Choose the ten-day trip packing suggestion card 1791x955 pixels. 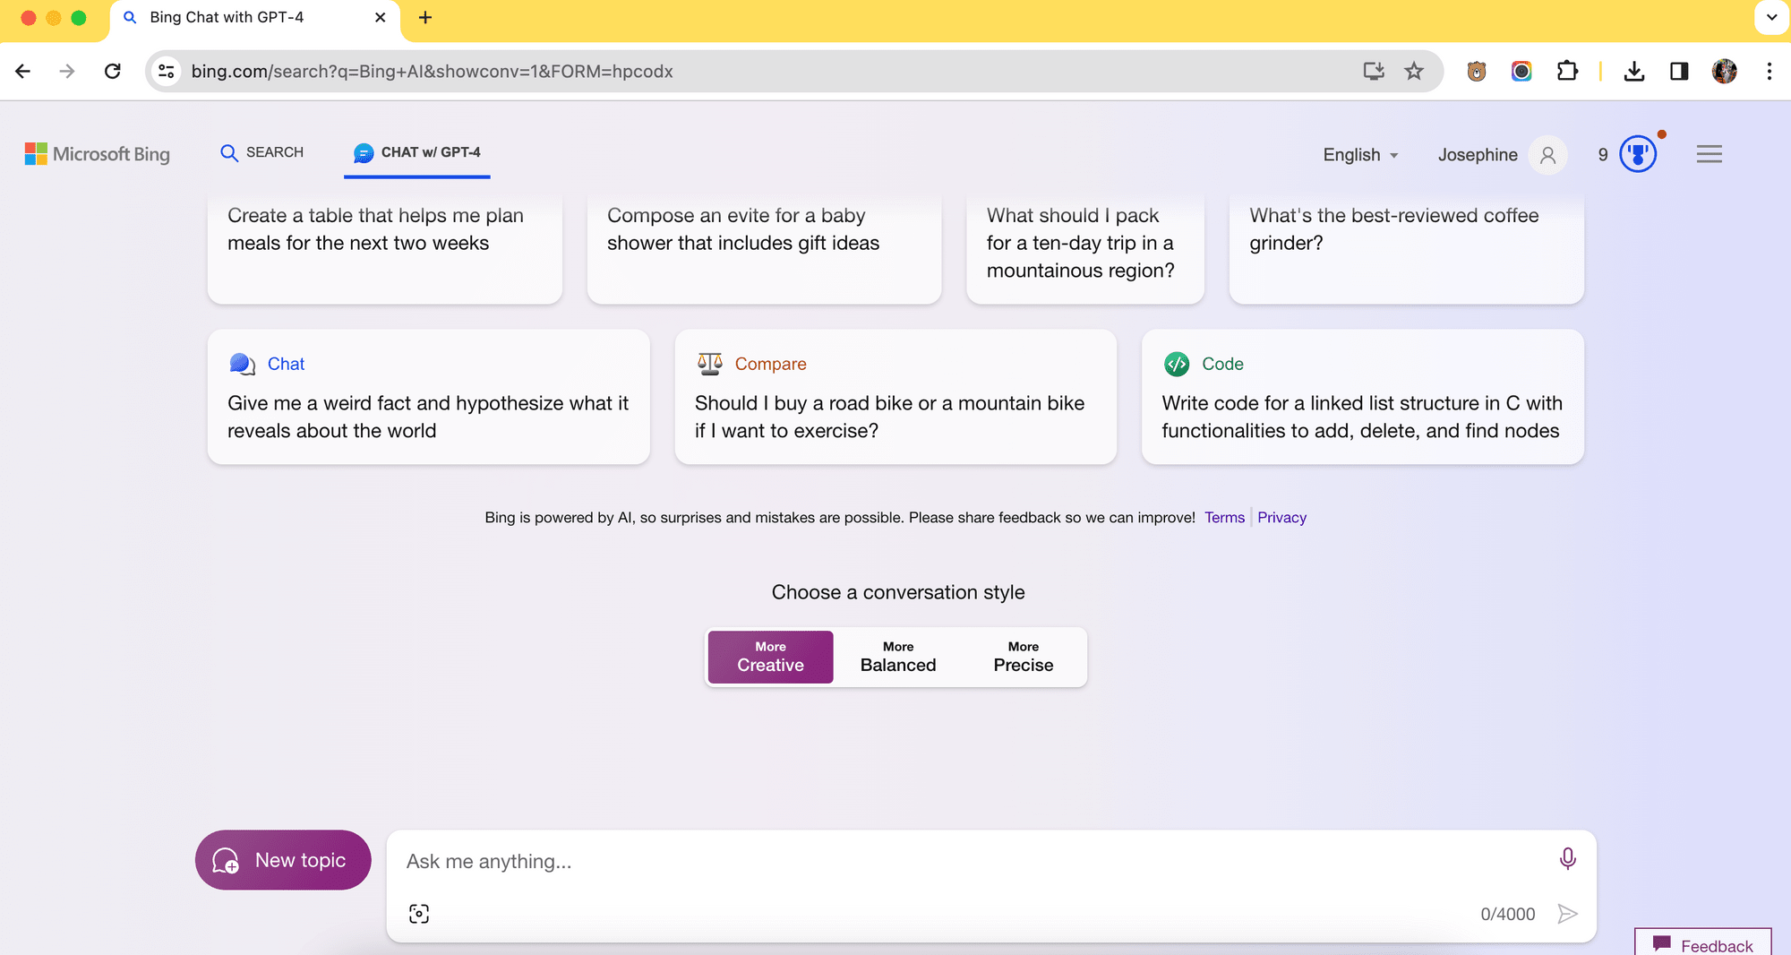click(x=1085, y=246)
